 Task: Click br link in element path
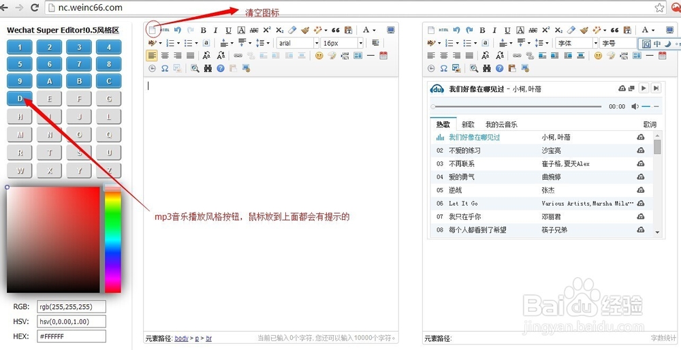pyautogui.click(x=209, y=338)
